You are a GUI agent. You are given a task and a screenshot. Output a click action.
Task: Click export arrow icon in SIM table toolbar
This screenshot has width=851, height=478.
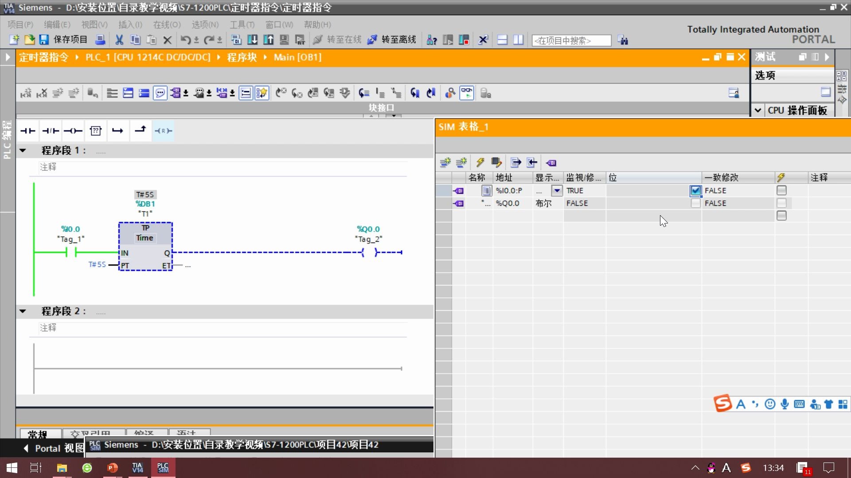coord(515,162)
